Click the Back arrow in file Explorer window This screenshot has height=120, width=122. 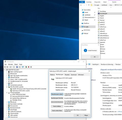pyautogui.click(x=81, y=5)
